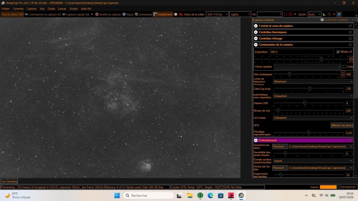Open the Capture rapide dropdown arrow

tap(92, 14)
